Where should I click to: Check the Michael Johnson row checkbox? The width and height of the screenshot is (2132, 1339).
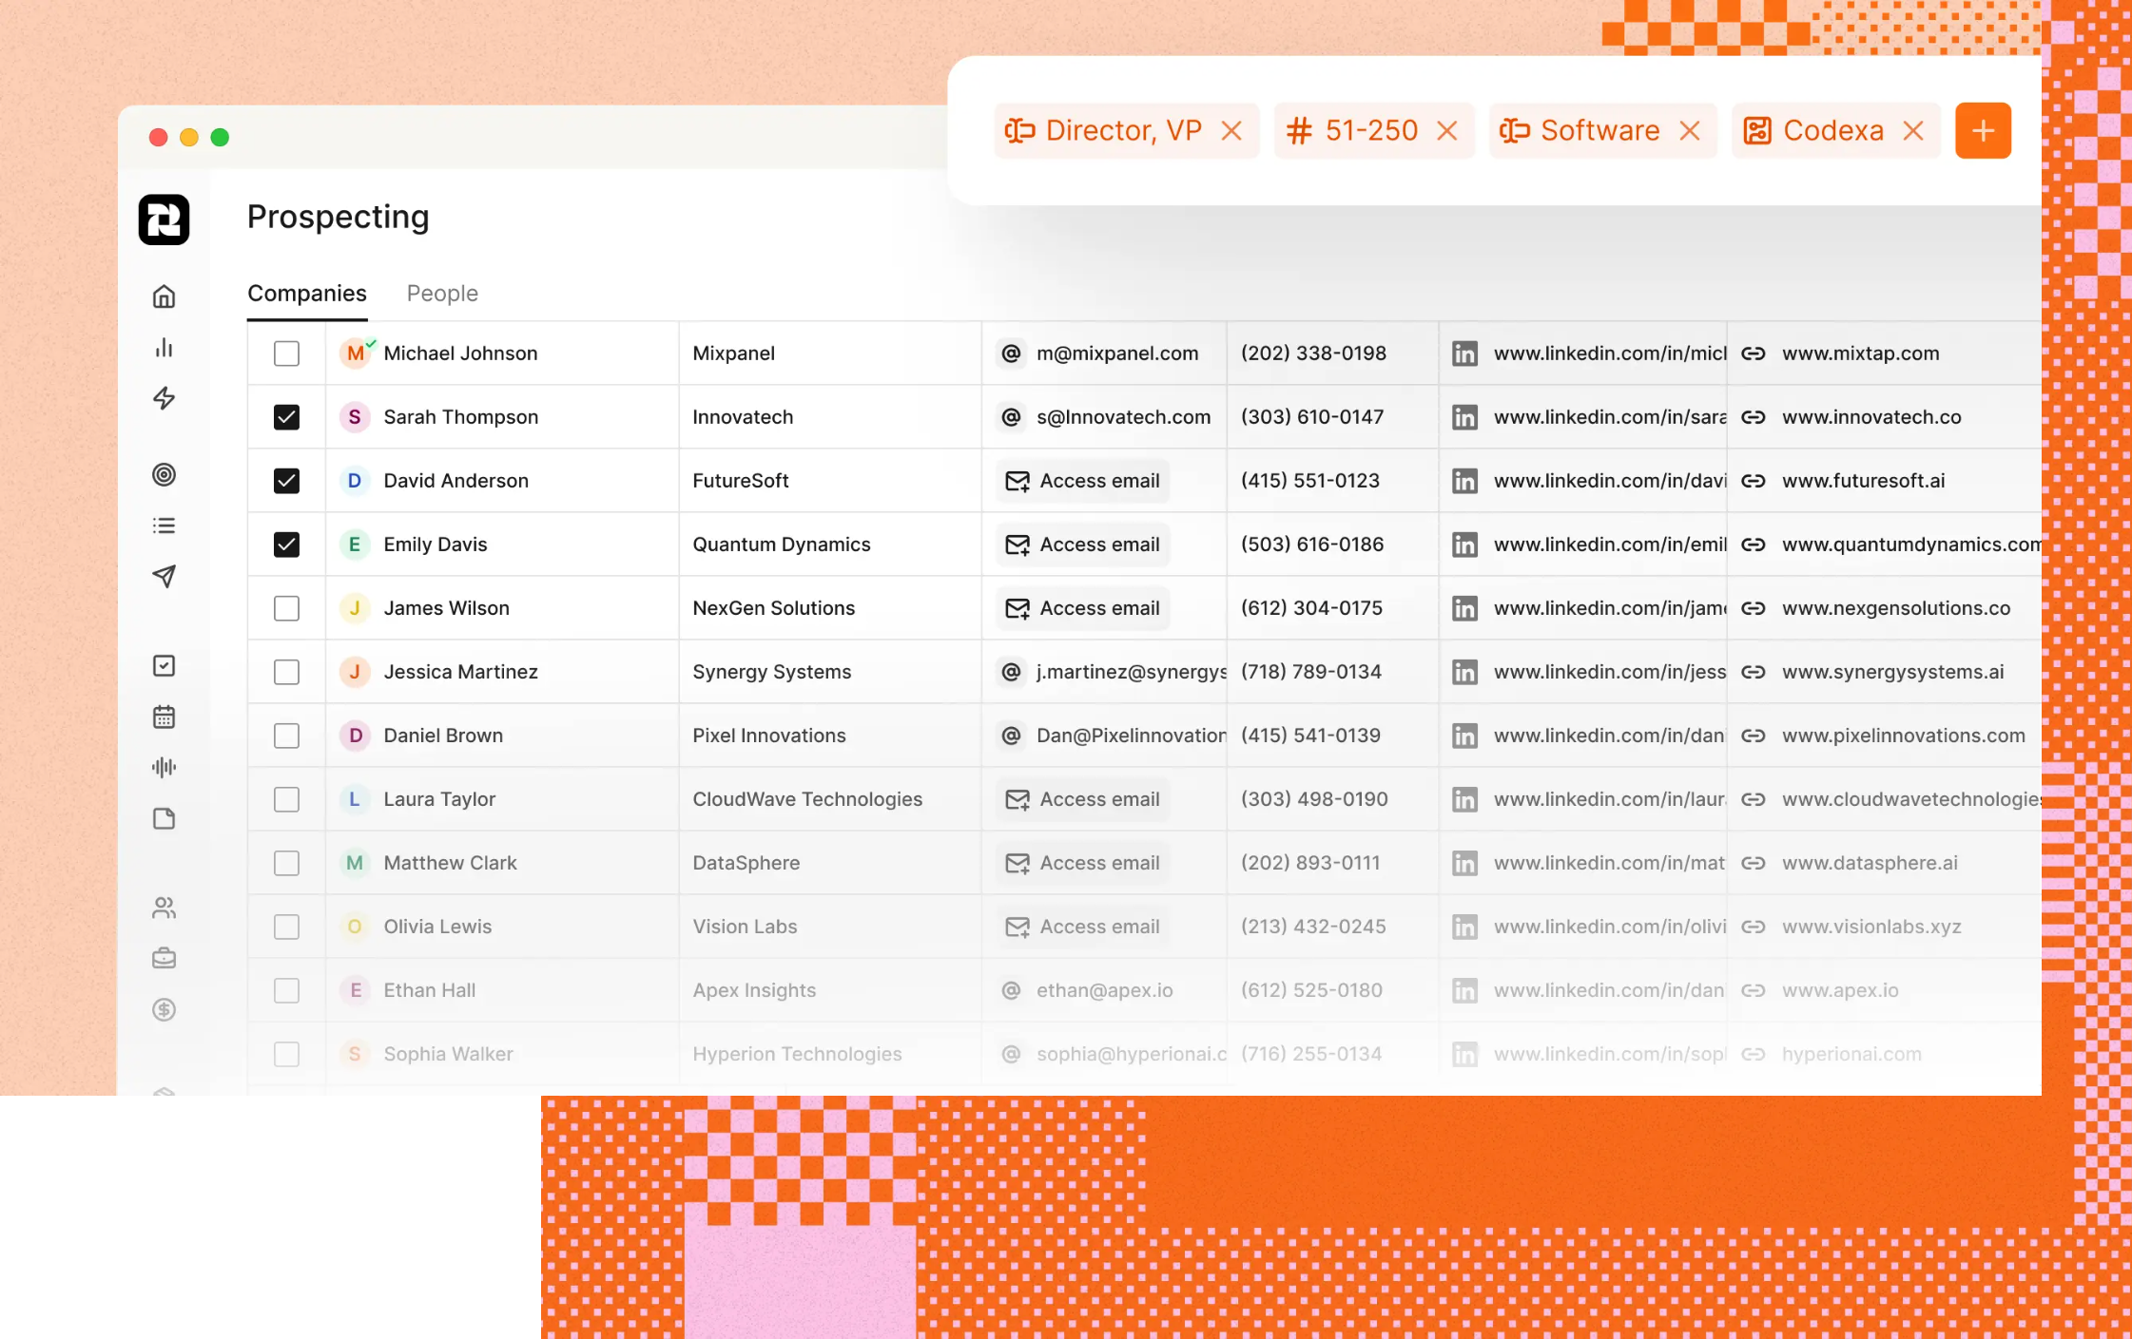click(x=286, y=354)
